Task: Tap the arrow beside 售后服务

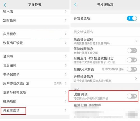Action: [x=66, y=65]
